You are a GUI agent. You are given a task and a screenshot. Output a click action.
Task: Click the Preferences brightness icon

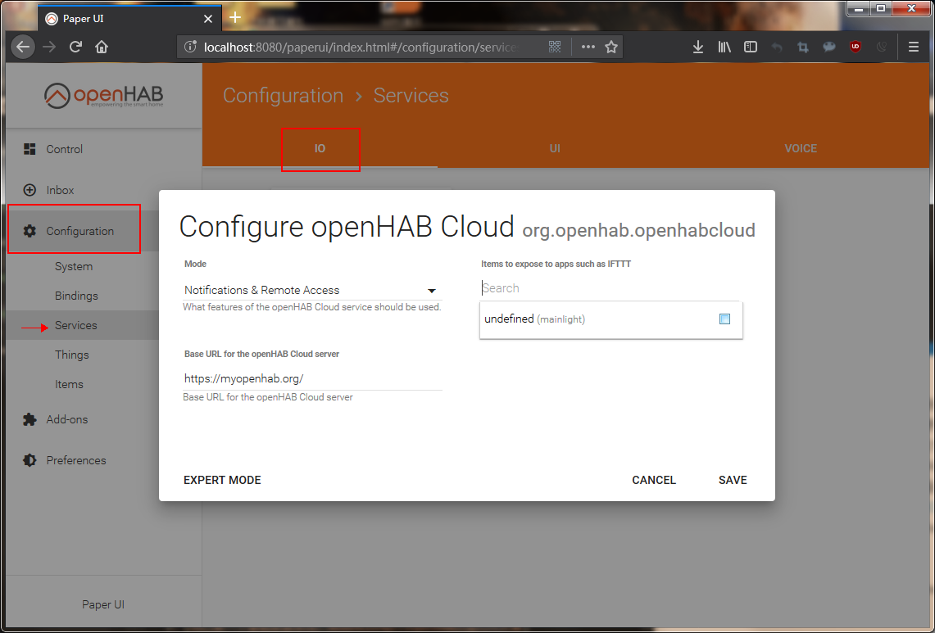(x=30, y=460)
